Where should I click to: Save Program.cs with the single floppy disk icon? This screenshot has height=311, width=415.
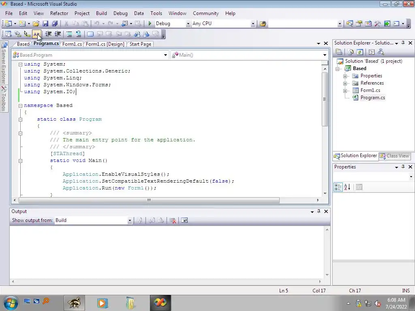pos(45,23)
